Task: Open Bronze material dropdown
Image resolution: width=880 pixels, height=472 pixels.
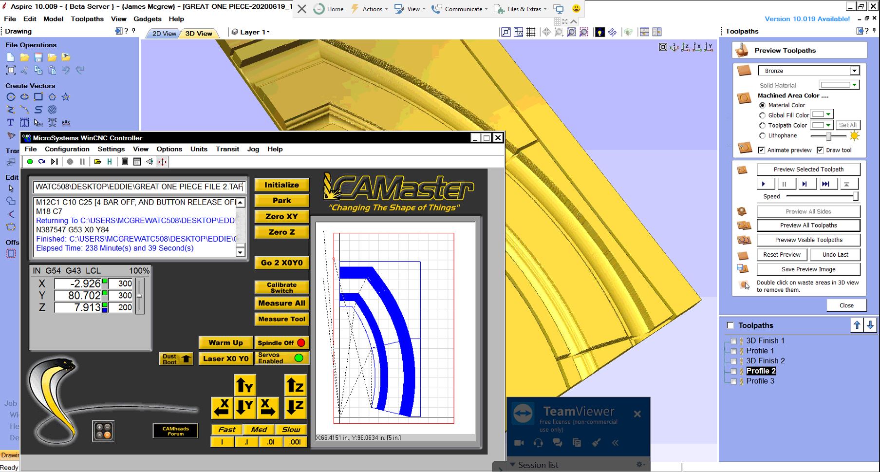Action: tap(854, 71)
